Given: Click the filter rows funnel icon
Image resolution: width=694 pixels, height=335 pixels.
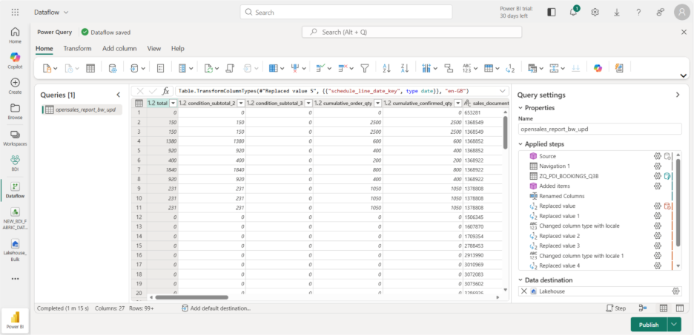Looking at the screenshot, I should (x=365, y=68).
